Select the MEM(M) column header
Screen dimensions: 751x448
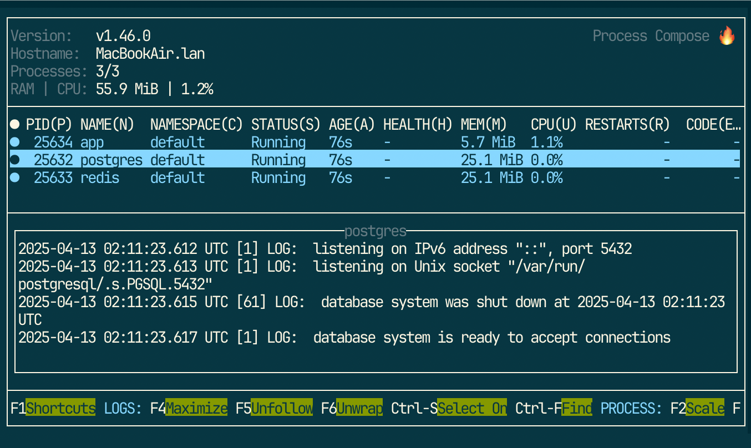(x=484, y=124)
